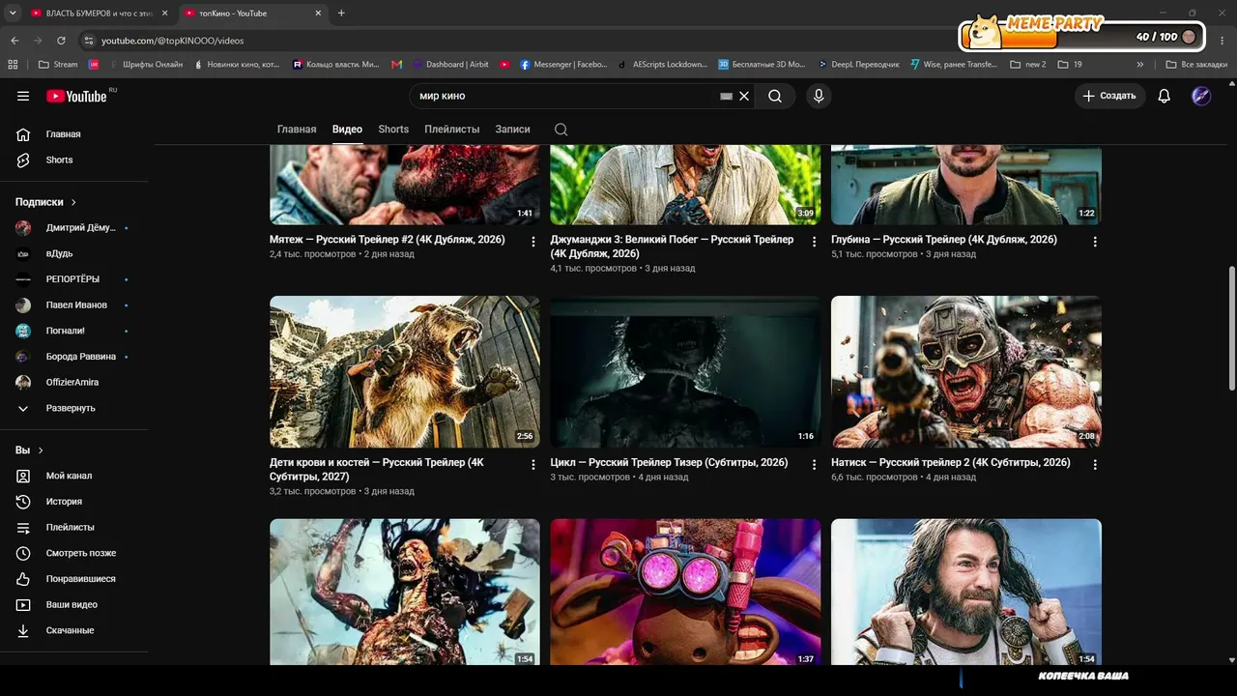Switch to the channel Shorts tab
This screenshot has width=1237, height=696.
(x=393, y=130)
